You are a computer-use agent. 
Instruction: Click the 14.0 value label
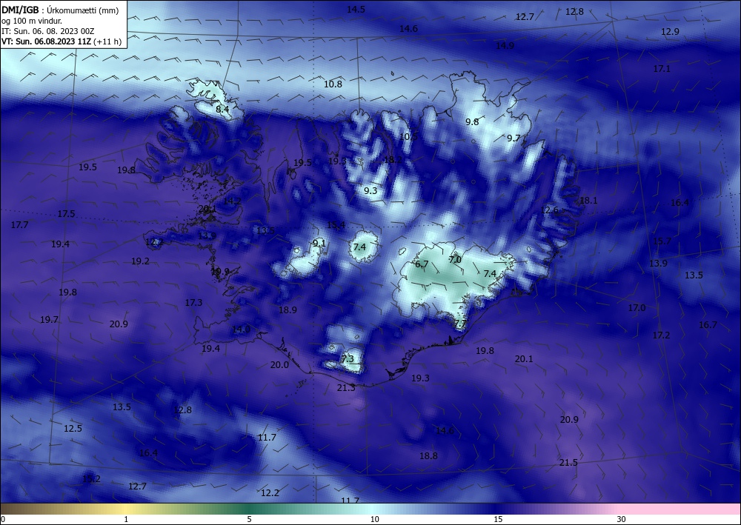(x=241, y=329)
